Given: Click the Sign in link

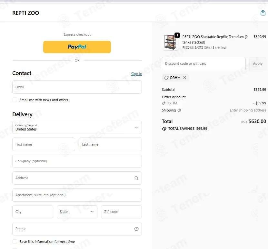Looking at the screenshot, I should (136, 74).
